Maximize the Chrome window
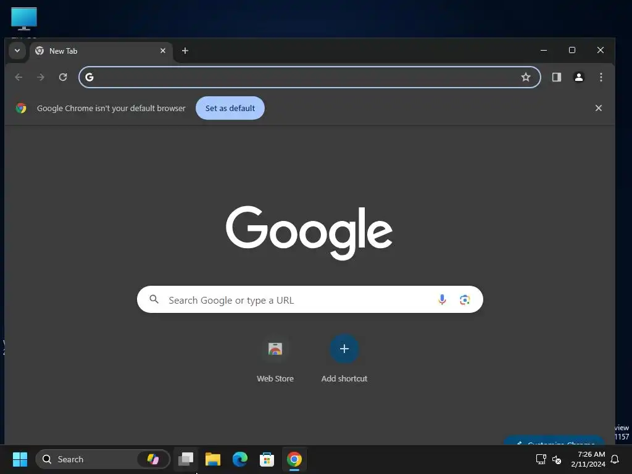 pos(572,51)
